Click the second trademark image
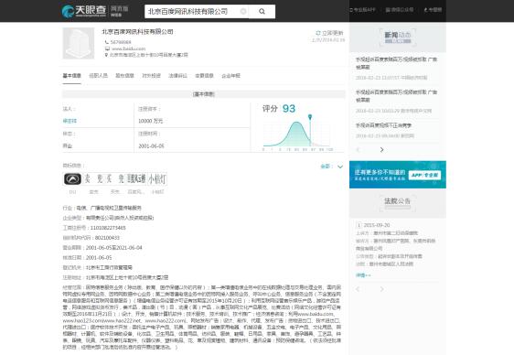The image size is (514, 355). click(x=93, y=179)
